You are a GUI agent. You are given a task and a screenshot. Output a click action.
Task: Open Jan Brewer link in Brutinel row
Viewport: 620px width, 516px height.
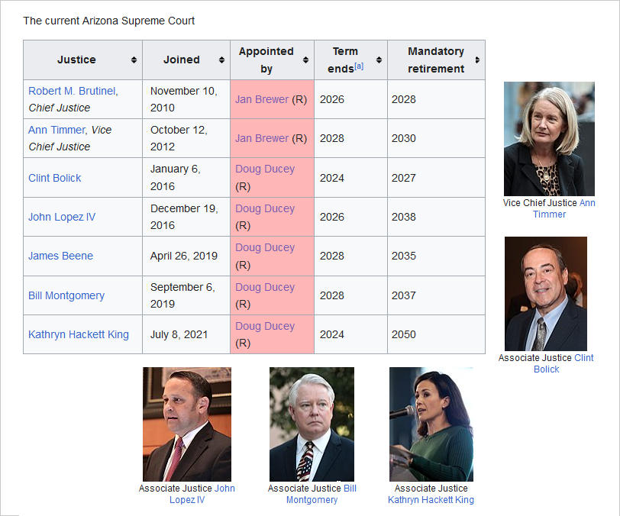pos(262,99)
